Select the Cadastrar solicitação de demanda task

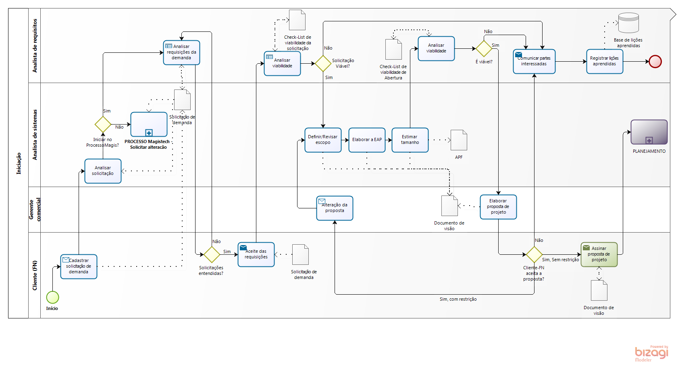point(79,266)
